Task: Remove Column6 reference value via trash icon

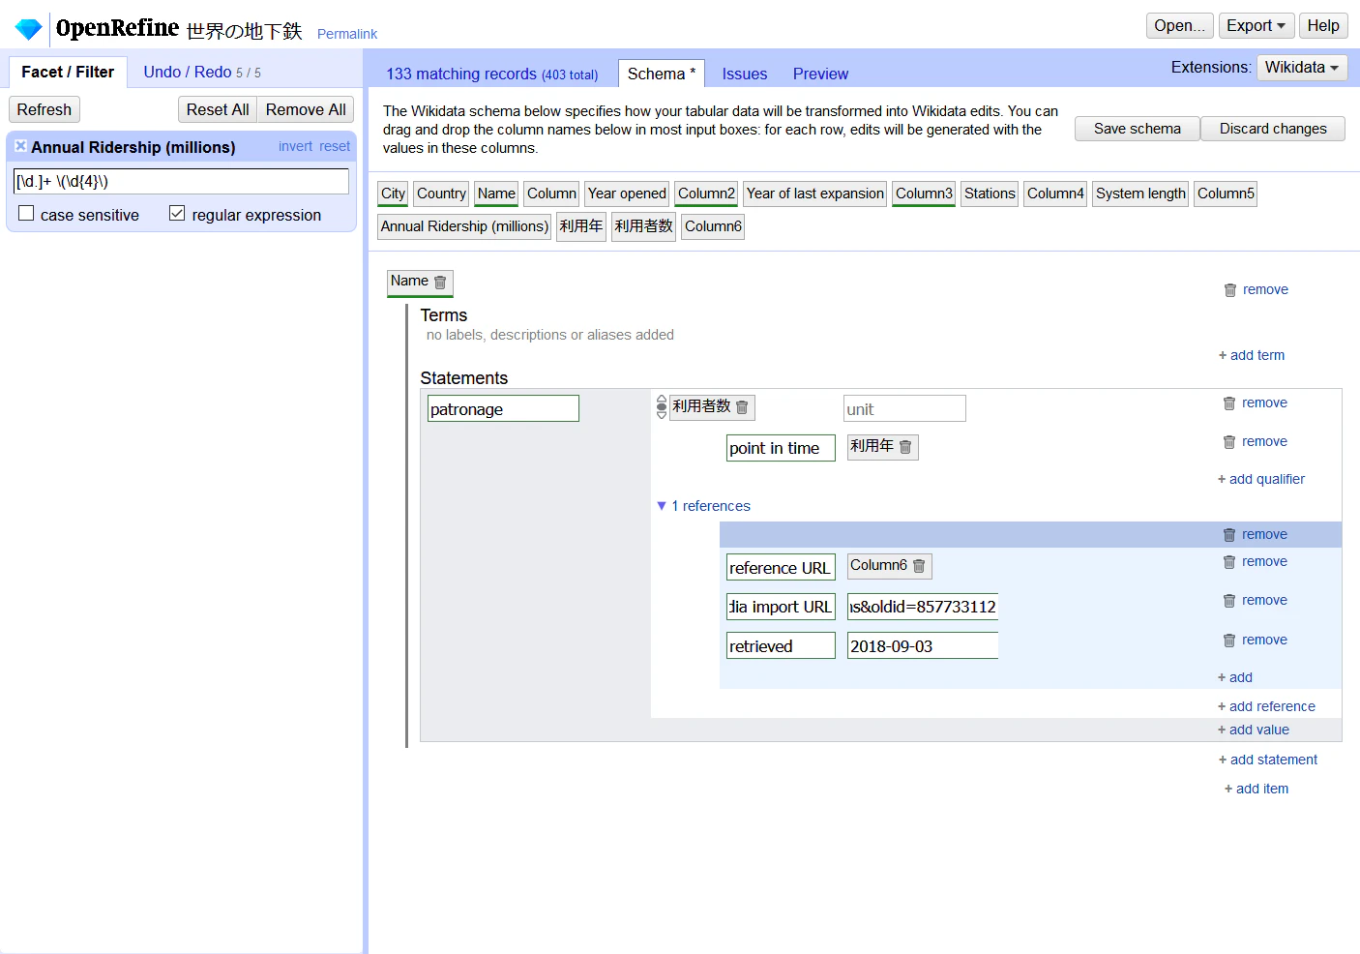Action: tap(919, 566)
